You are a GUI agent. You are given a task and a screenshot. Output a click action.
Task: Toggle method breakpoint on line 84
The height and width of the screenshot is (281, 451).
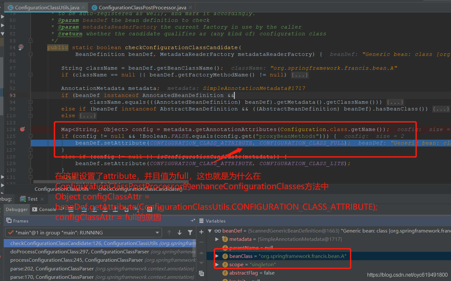[x=21, y=47]
